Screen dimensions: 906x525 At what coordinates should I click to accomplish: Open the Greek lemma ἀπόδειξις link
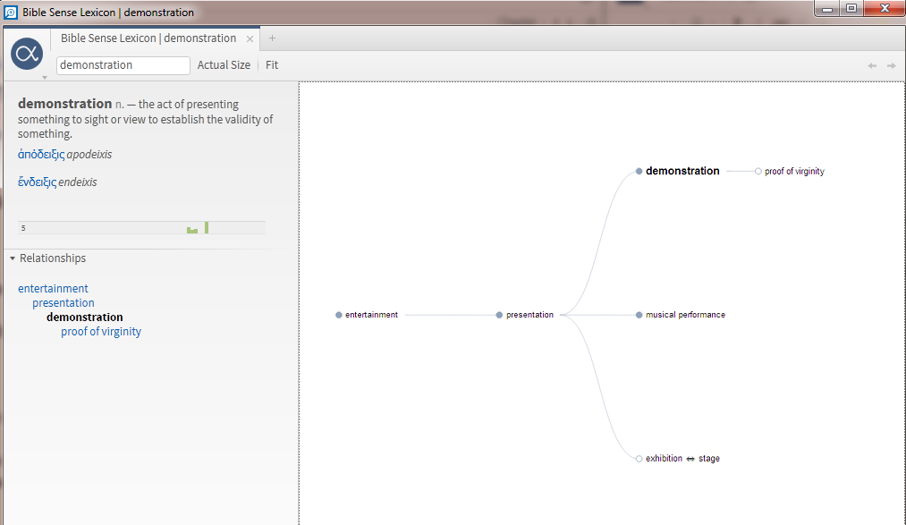[41, 154]
